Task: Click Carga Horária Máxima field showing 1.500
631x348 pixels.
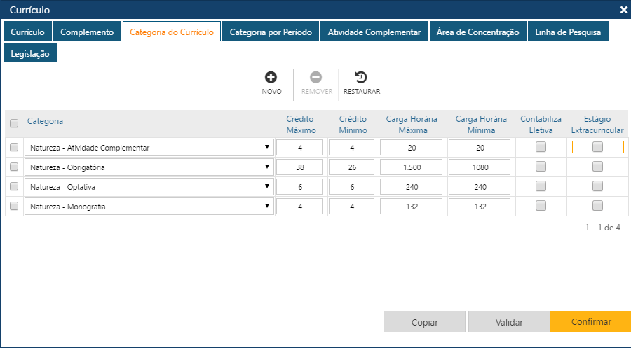Action: pos(411,167)
